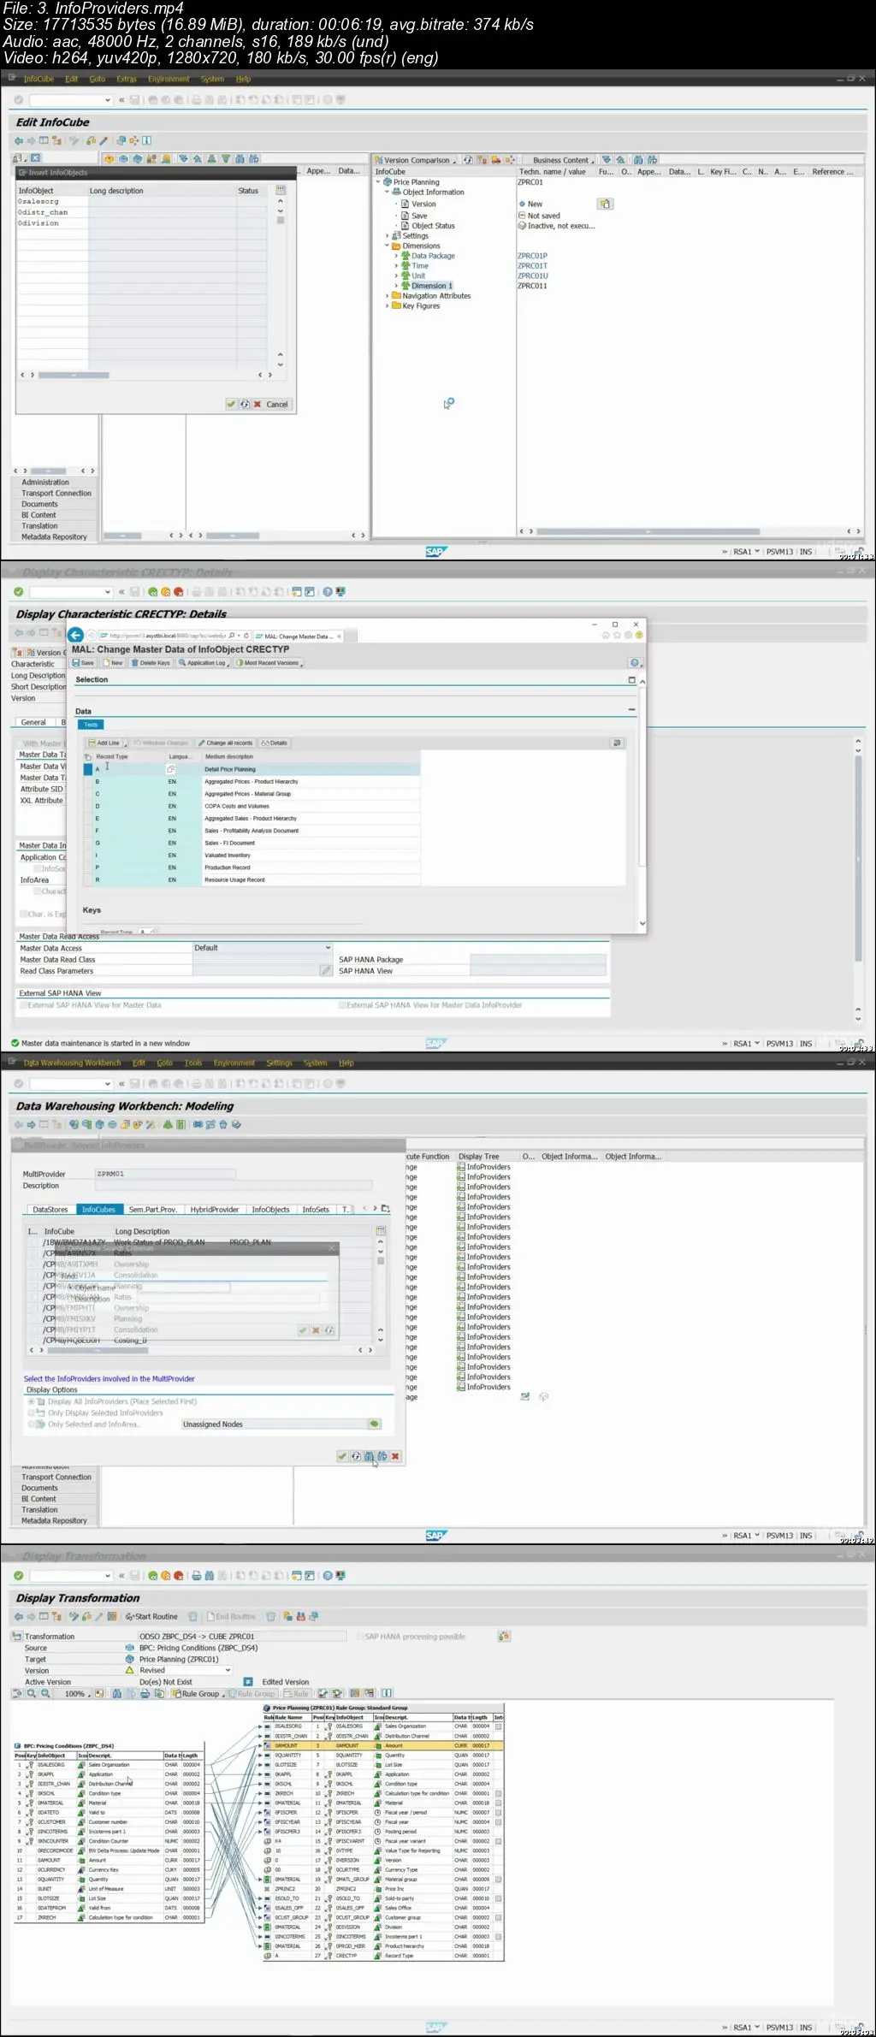Select Only Display Selected InfoProviders radio

click(32, 1412)
